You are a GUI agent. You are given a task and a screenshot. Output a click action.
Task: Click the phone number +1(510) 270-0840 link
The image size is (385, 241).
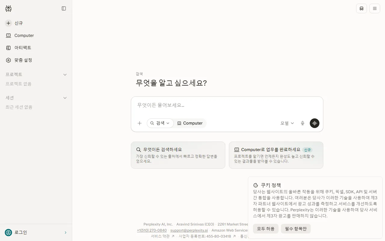[x=152, y=230]
